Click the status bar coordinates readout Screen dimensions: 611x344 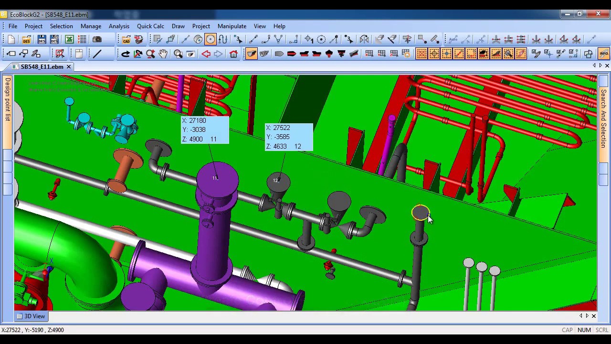(32, 330)
